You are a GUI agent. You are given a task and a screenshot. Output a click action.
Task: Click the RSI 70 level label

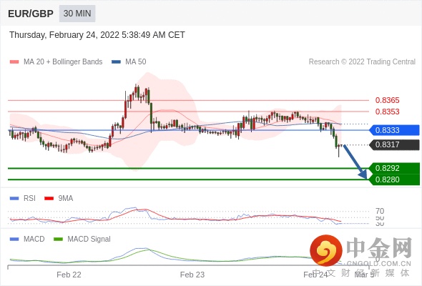point(380,211)
